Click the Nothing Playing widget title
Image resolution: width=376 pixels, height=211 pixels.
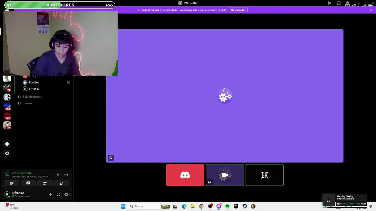point(345,196)
